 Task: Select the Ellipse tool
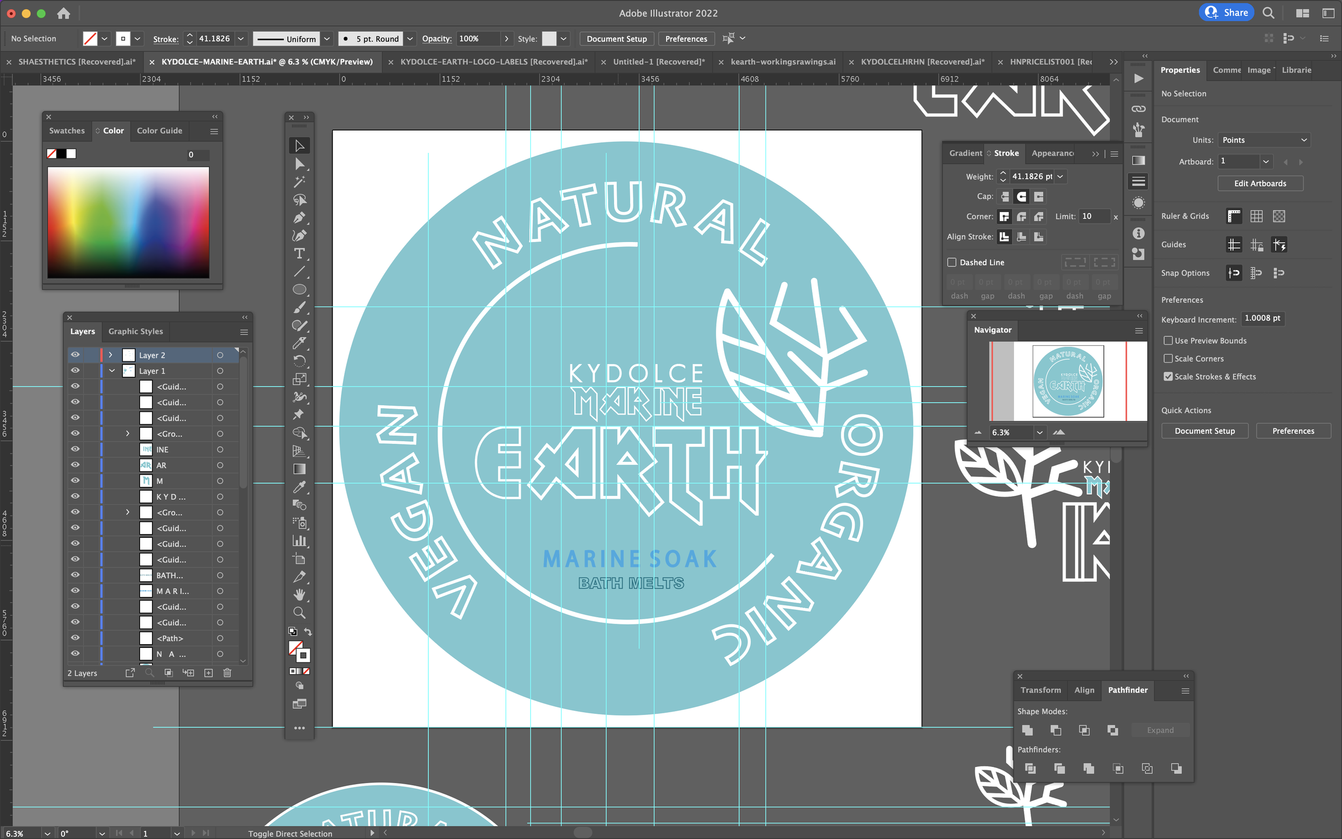pyautogui.click(x=299, y=290)
